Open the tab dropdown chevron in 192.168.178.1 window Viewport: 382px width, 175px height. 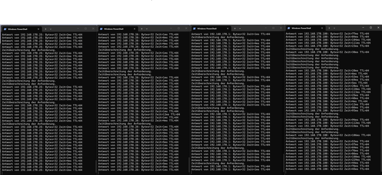(x=240, y=29)
